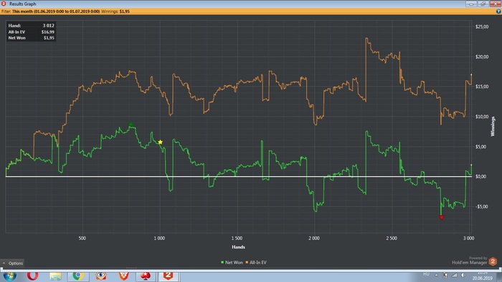
Task: Click the Net Won green legend swatch
Action: click(x=222, y=263)
